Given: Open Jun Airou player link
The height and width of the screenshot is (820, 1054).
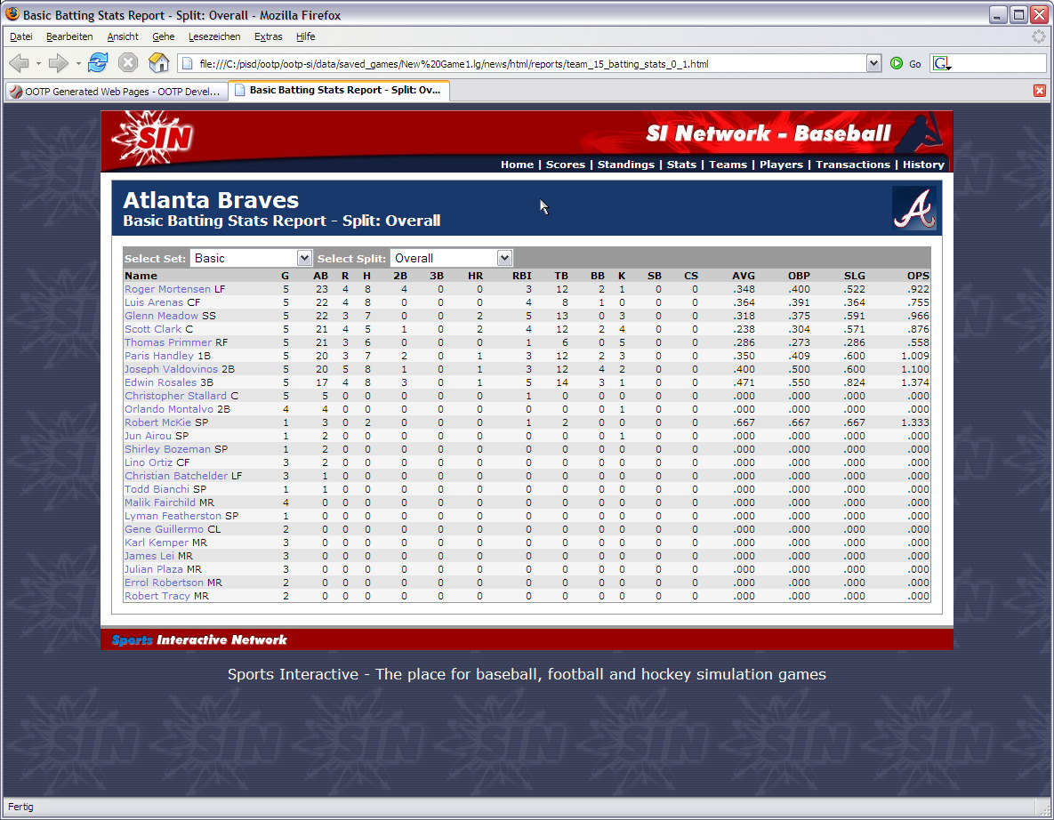Looking at the screenshot, I should 148,436.
